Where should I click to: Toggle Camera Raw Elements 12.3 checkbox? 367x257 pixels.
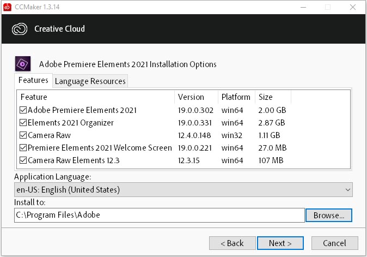[23, 160]
